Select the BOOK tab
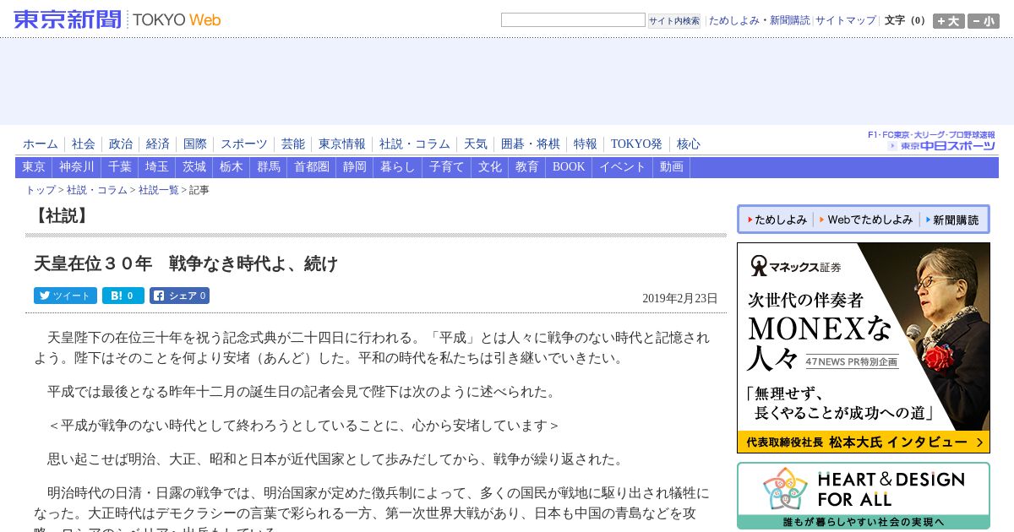1014x532 pixels. [569, 167]
